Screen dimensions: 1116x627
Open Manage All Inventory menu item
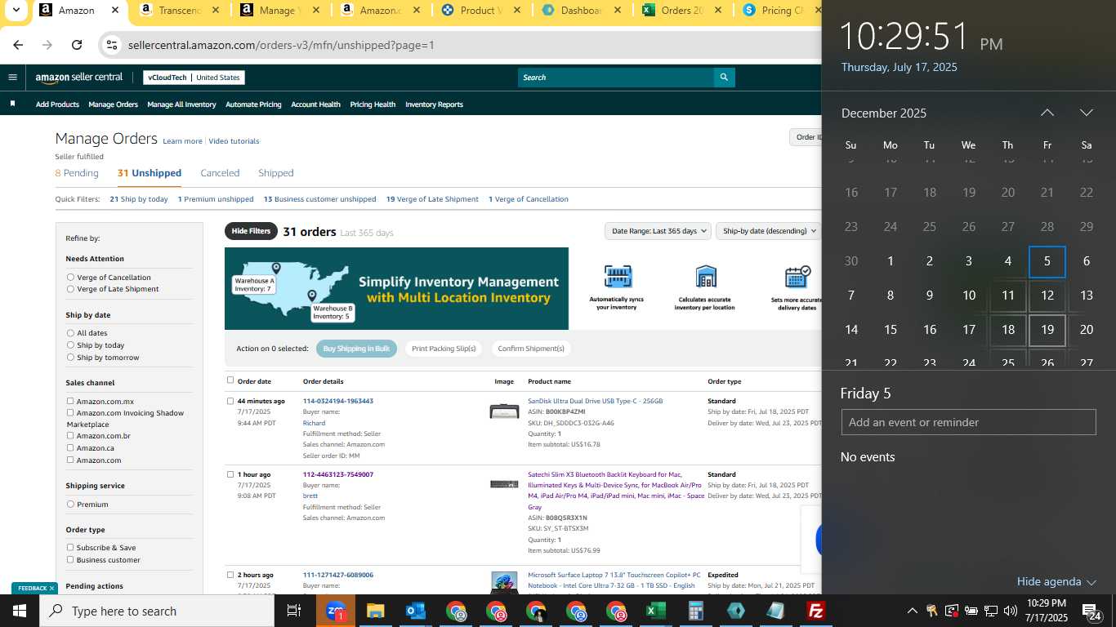(x=181, y=104)
